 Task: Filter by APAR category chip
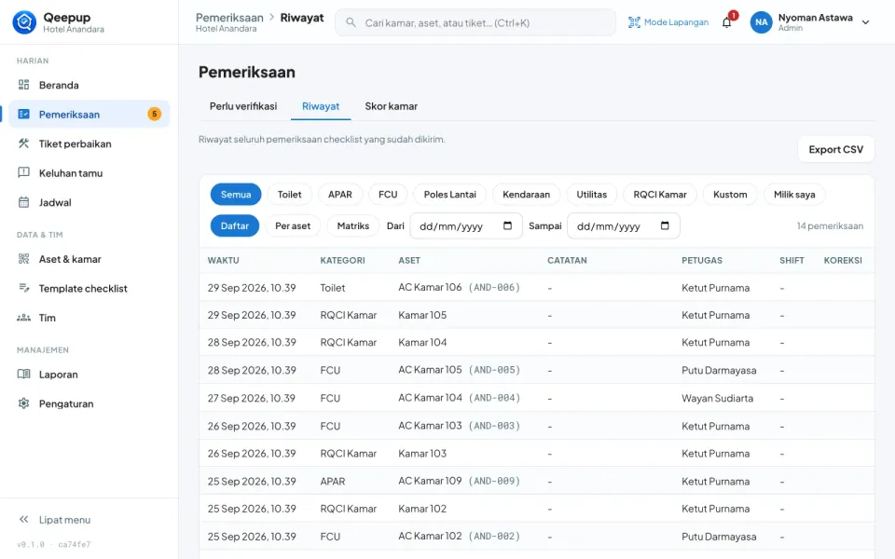(x=340, y=195)
